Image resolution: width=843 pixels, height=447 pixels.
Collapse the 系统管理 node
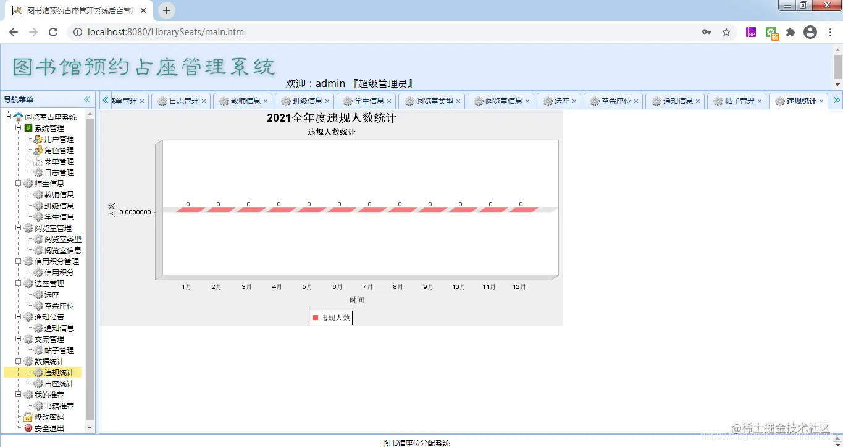click(19, 128)
